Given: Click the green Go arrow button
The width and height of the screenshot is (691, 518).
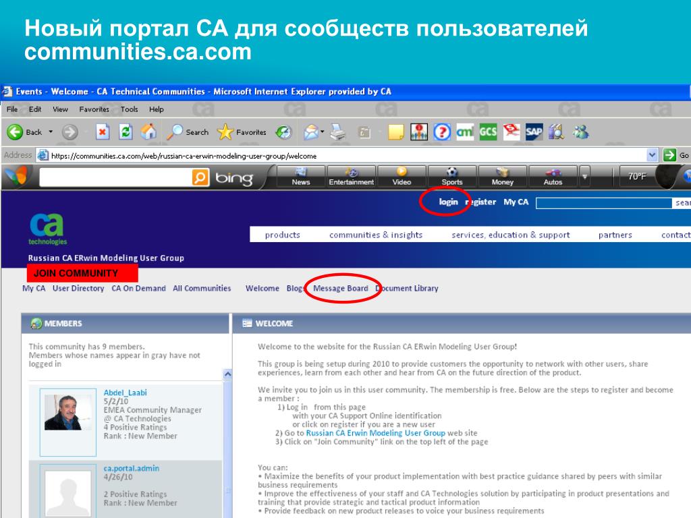Looking at the screenshot, I should [669, 155].
